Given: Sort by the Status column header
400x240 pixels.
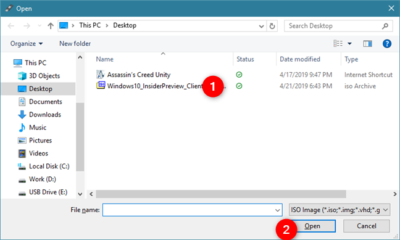Looking at the screenshot, I should coord(245,59).
